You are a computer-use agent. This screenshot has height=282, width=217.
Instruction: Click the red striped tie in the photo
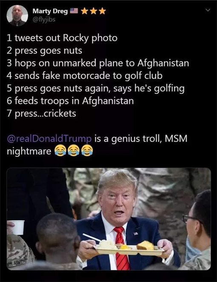121,248
